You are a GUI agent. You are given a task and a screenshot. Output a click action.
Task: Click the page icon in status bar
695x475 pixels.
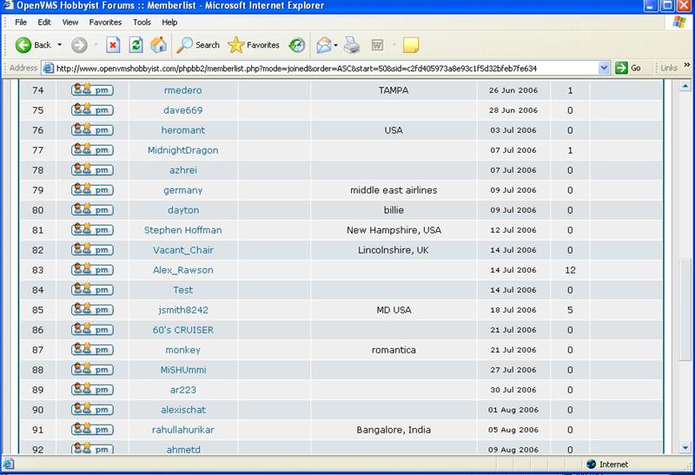click(x=9, y=464)
